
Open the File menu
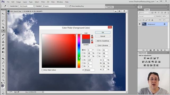pyautogui.click(x=8, y=2)
